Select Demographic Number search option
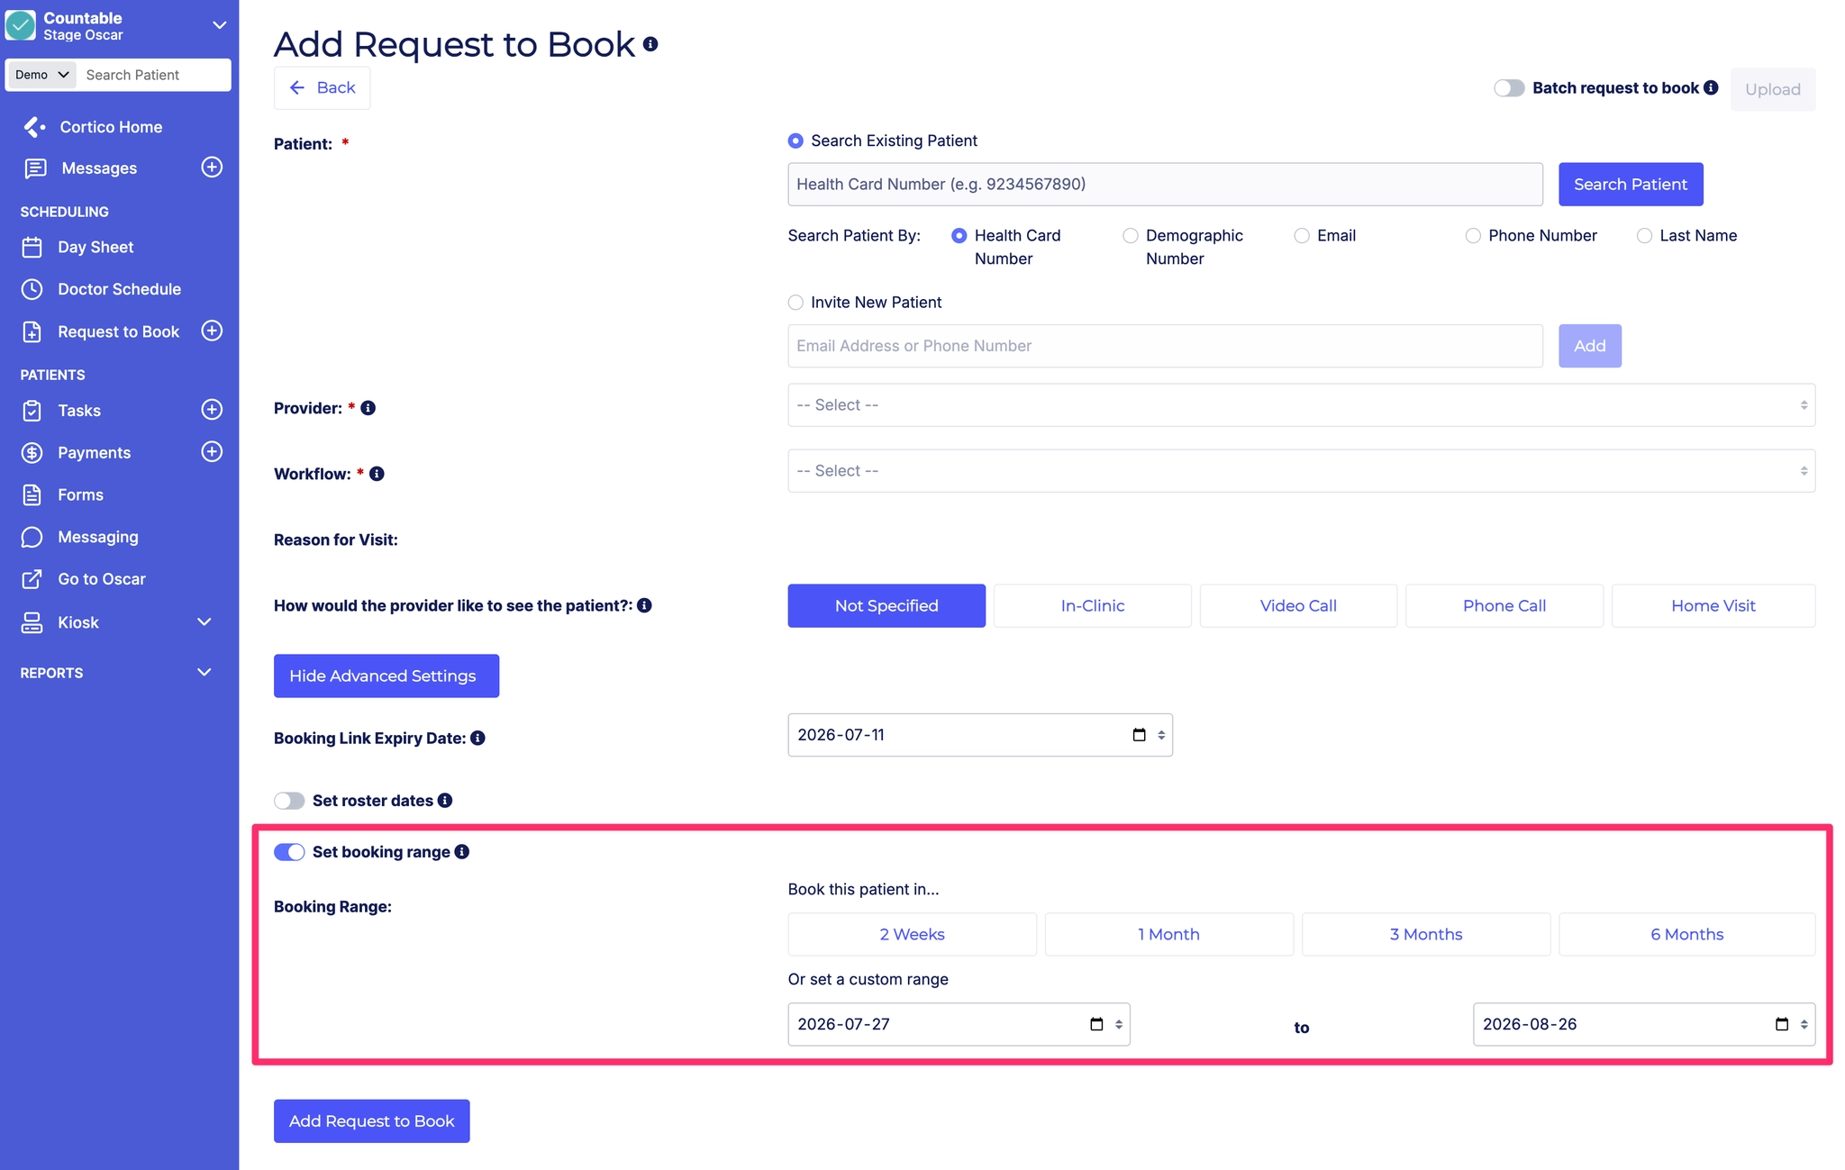 pyautogui.click(x=1131, y=236)
